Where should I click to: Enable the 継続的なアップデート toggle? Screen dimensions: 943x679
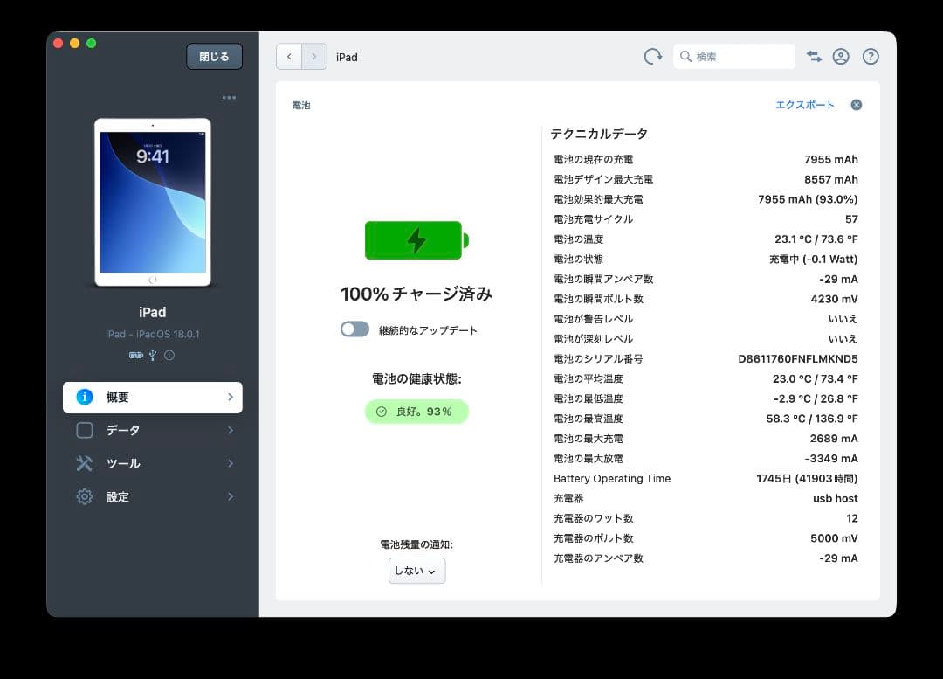354,329
